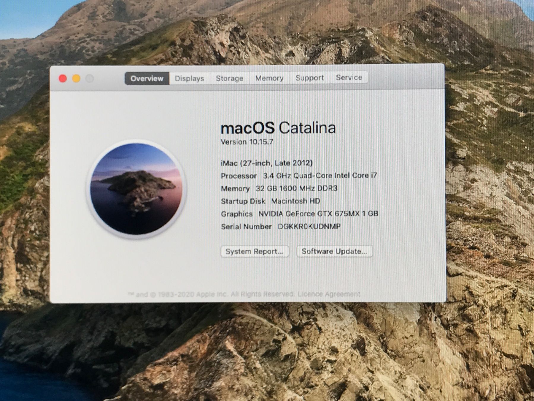This screenshot has width=534, height=401.
Task: Close the About This Mac window
Action: (63, 79)
